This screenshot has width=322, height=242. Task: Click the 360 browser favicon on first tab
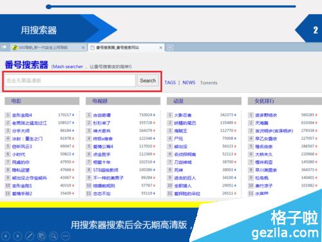click(x=15, y=48)
